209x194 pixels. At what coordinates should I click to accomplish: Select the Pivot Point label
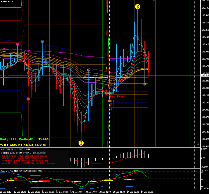click(117, 96)
